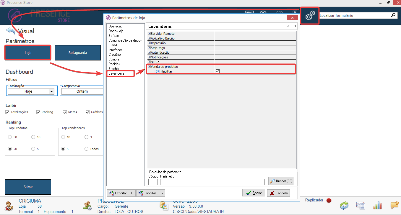Click the search magnifier in Localizar formulário

(393, 15)
